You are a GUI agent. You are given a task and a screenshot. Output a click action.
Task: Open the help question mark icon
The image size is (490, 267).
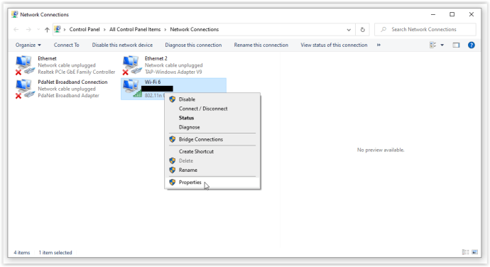[472, 45]
